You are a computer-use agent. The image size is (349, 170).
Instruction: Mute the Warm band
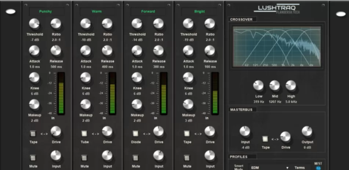pyautogui.click(x=84, y=158)
